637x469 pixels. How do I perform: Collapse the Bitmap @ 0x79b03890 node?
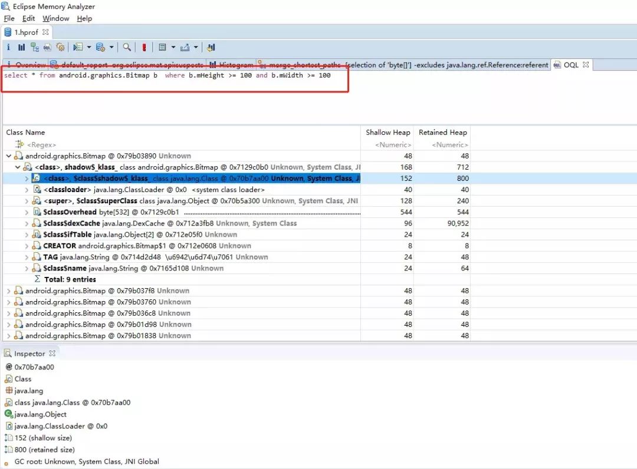click(x=8, y=156)
